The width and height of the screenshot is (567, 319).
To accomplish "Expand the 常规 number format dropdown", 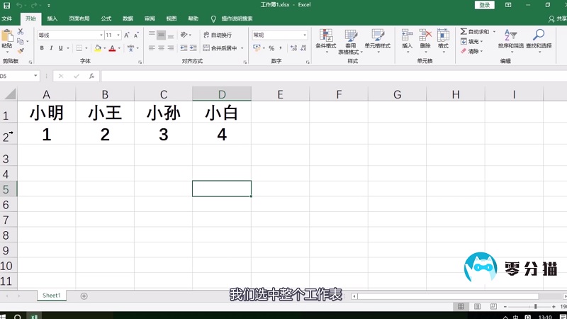I will click(305, 35).
